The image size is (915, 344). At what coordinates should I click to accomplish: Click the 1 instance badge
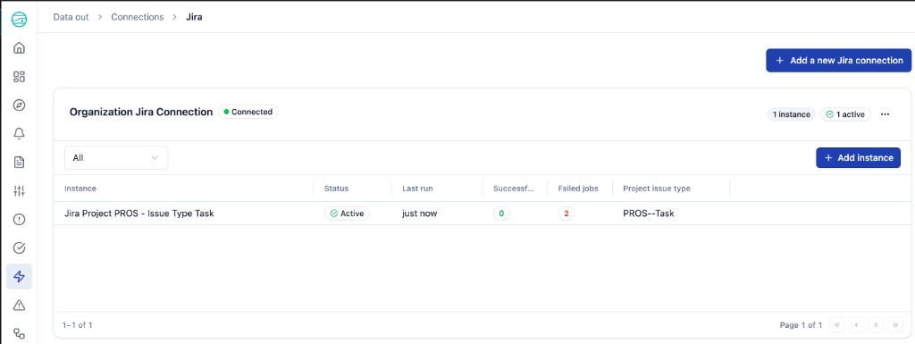(x=791, y=114)
